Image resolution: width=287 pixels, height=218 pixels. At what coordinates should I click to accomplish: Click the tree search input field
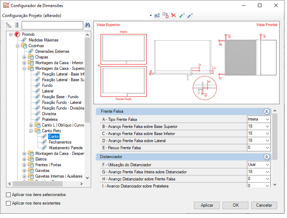tap(52, 25)
